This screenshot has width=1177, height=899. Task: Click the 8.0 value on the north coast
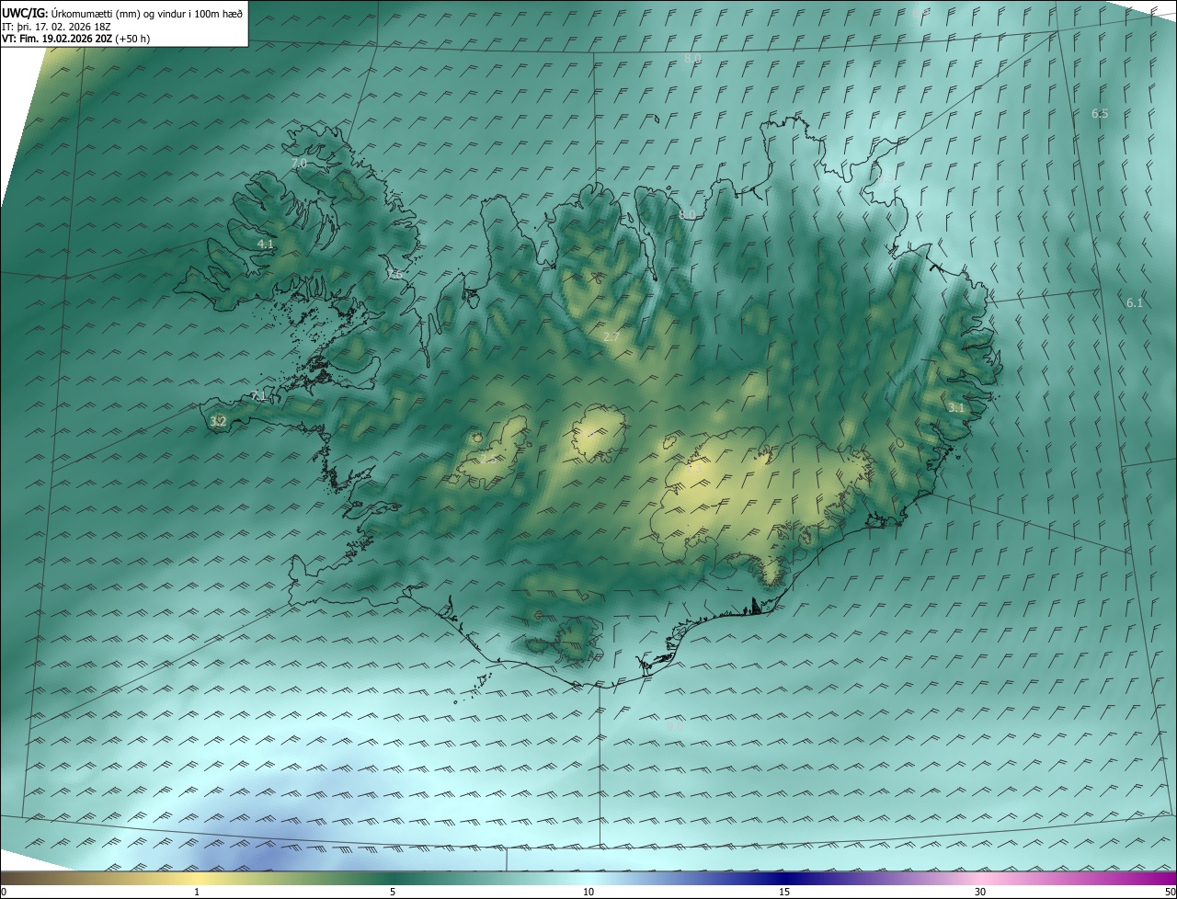687,214
